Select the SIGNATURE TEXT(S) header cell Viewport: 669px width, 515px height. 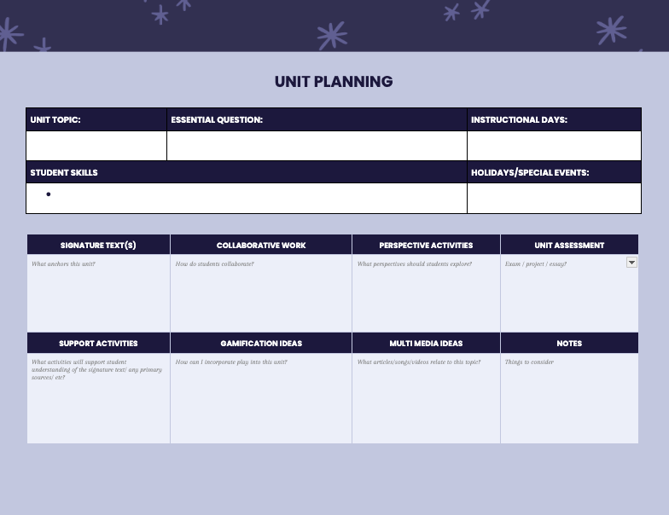point(99,245)
